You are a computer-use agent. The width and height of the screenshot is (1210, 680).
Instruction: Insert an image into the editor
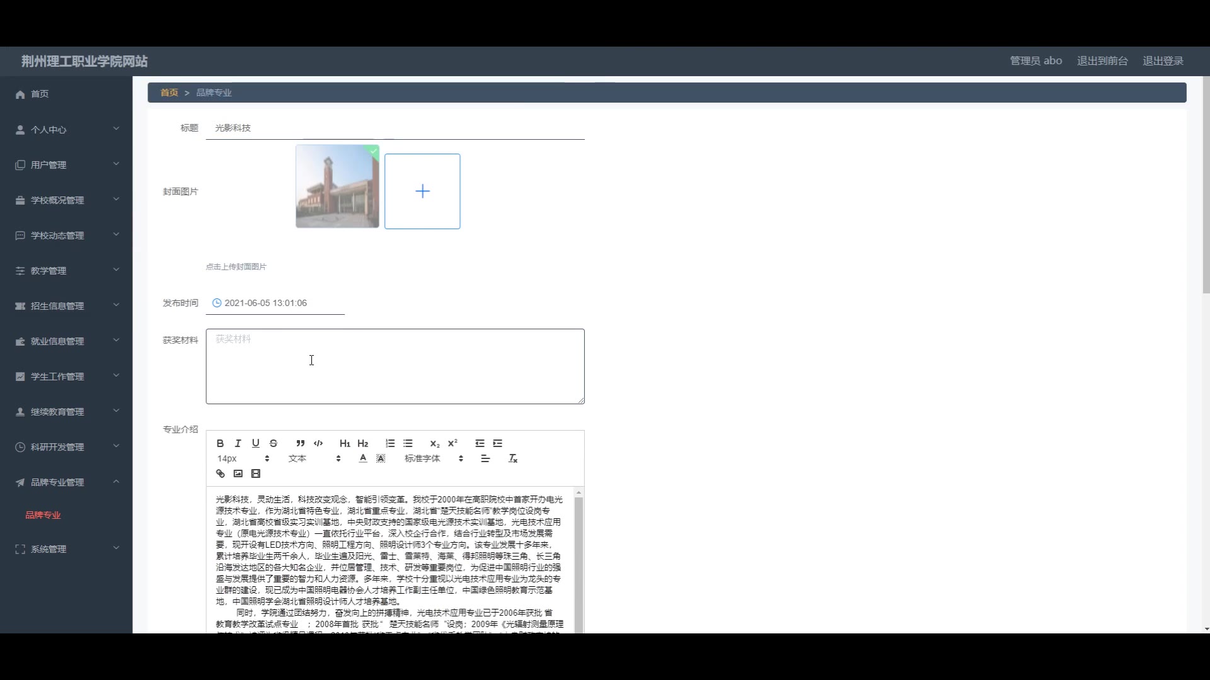click(x=238, y=473)
